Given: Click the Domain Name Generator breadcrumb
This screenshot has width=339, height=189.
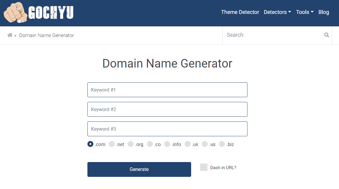Looking at the screenshot, I should (x=47, y=35).
